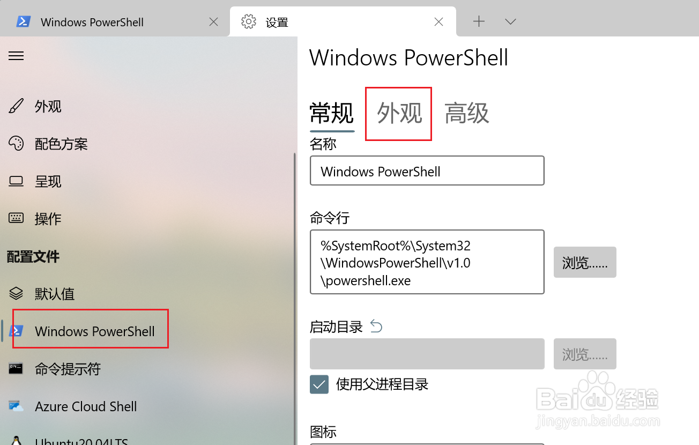Switch to the 高级 tab
699x445 pixels.
click(x=467, y=113)
